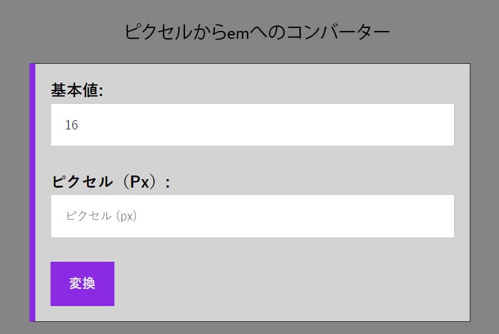Click the 変換 convert button
This screenshot has width=499, height=334.
pos(82,284)
